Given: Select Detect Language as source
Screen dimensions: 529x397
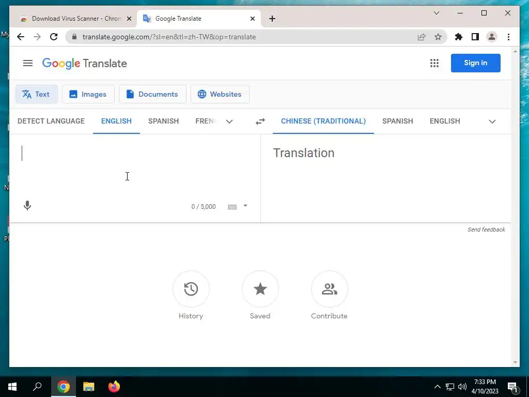Looking at the screenshot, I should [51, 121].
